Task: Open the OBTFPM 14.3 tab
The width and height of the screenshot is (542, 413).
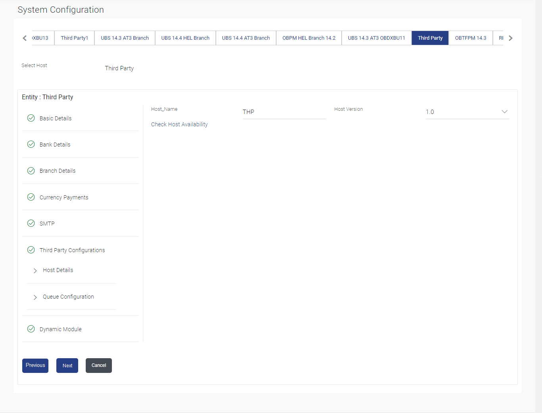Action: pyautogui.click(x=471, y=38)
